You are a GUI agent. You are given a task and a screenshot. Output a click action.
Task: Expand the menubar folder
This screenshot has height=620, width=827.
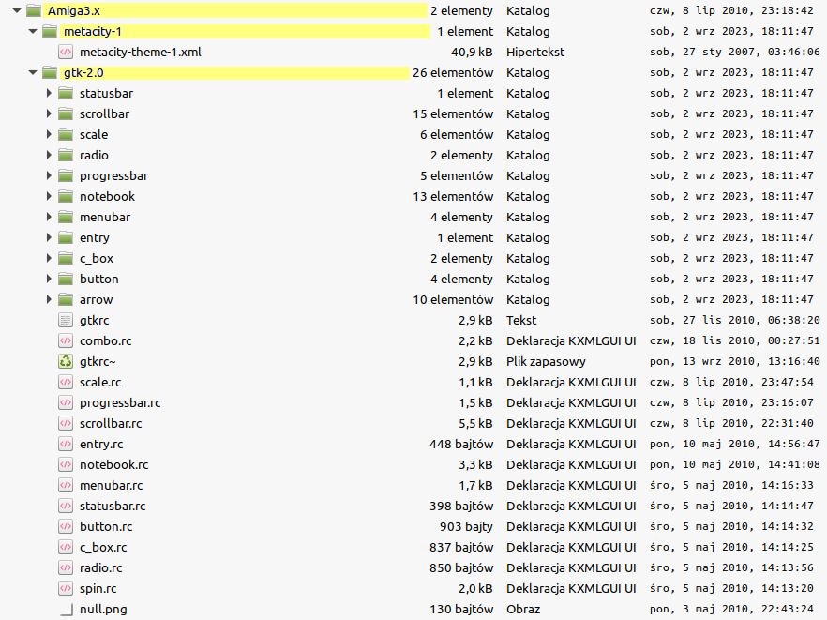click(49, 217)
